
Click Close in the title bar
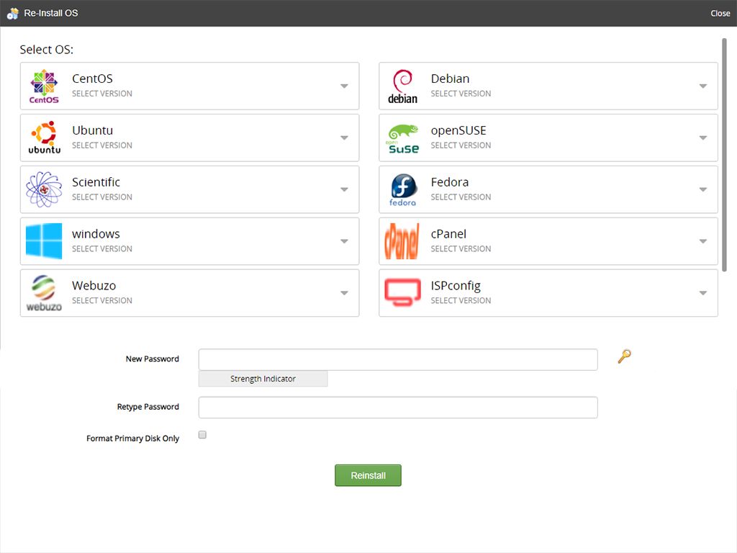720,14
